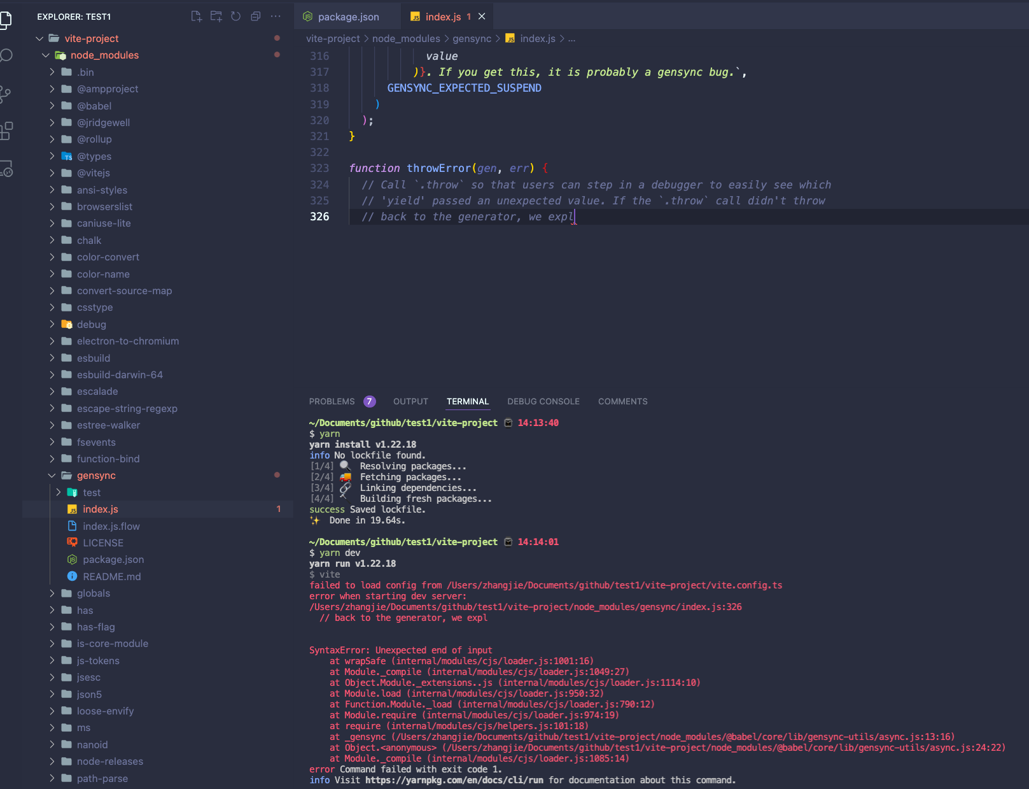1029x789 pixels.
Task: Open README.md in the gensync folder
Action: coord(112,576)
